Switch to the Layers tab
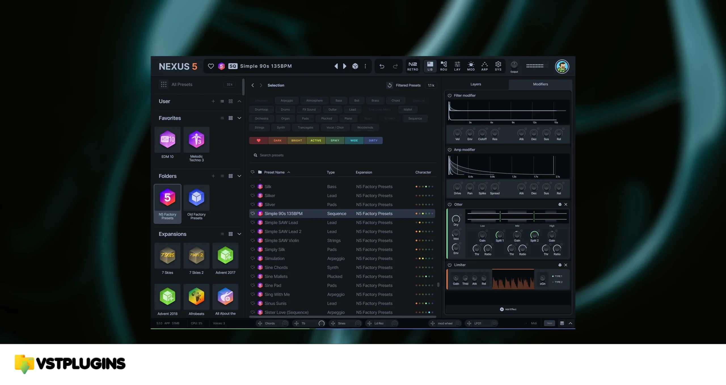Screen dimensions: 726x385 click(x=476, y=84)
